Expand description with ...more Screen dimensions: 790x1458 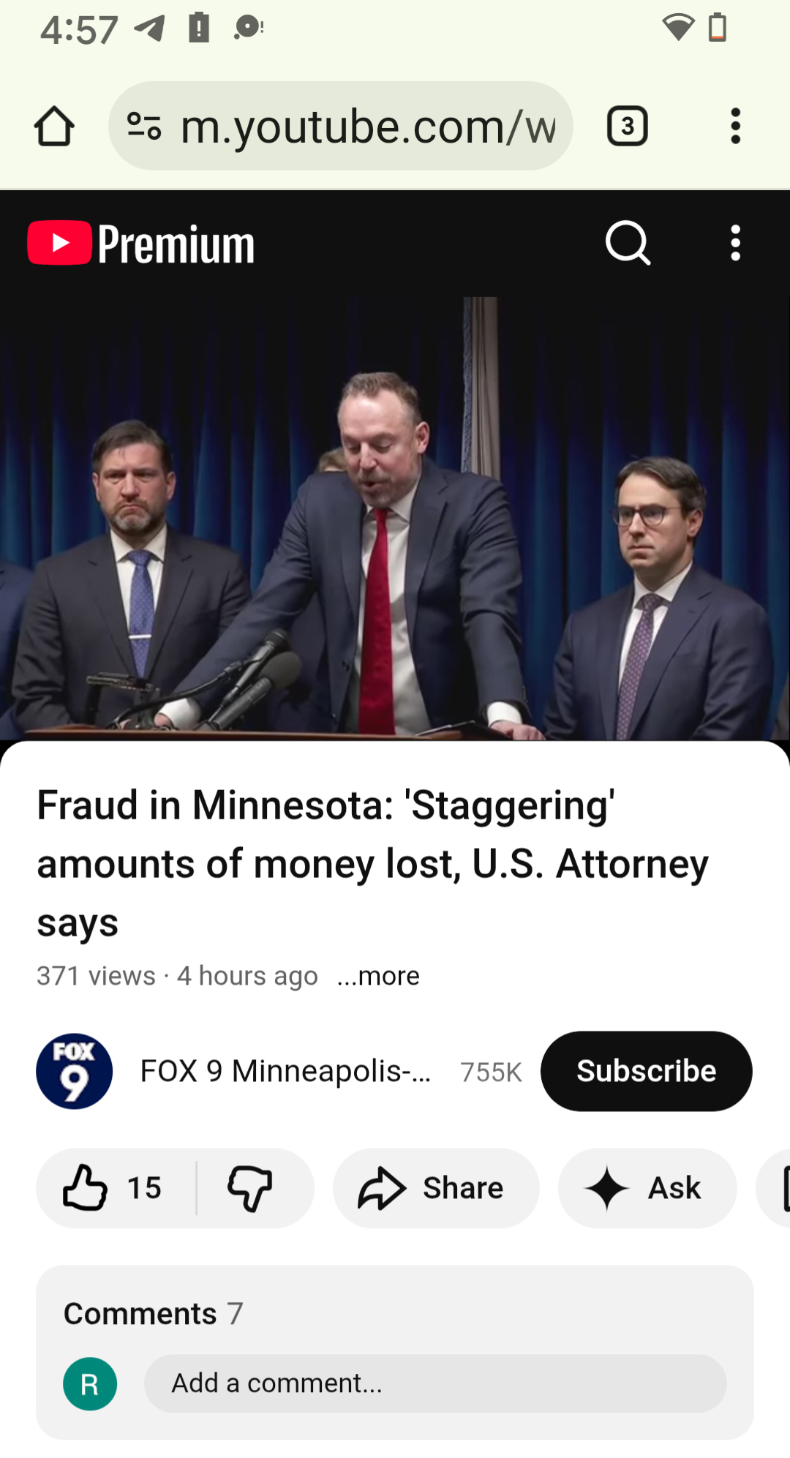pos(378,976)
